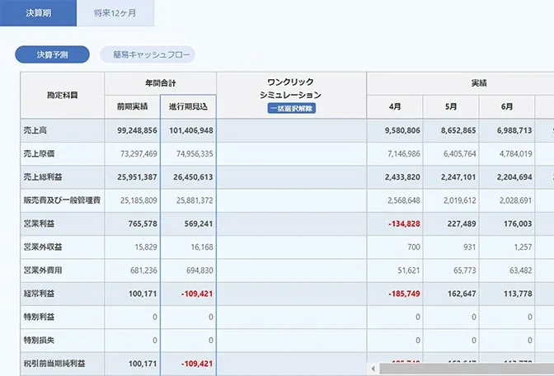Click the value 16,168
The height and width of the screenshot is (376, 554).
tap(202, 247)
